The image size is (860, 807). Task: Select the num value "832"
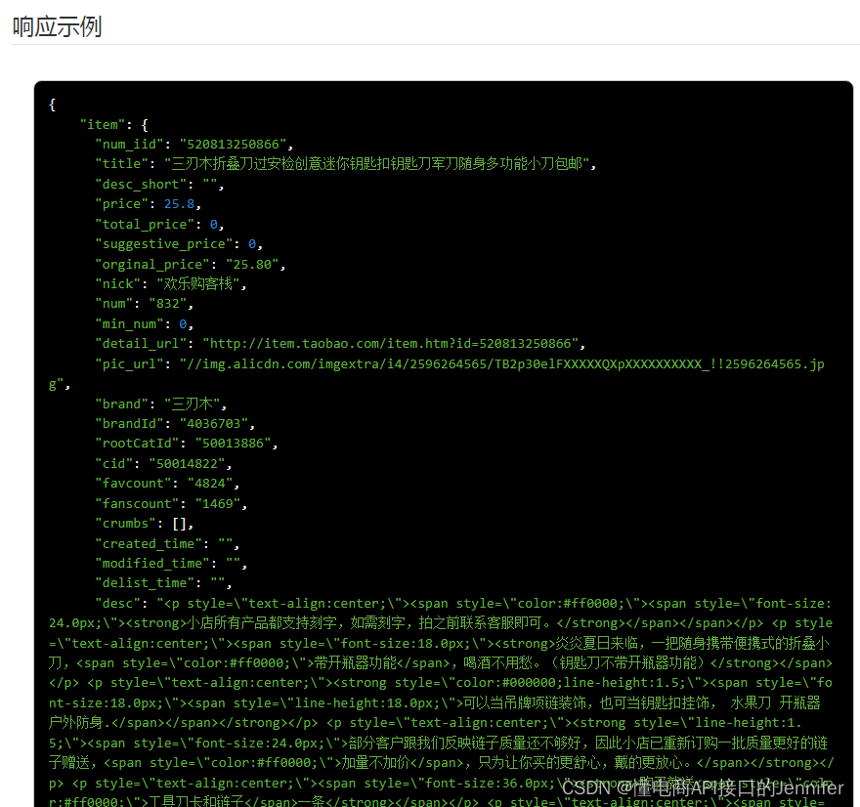pyautogui.click(x=168, y=304)
